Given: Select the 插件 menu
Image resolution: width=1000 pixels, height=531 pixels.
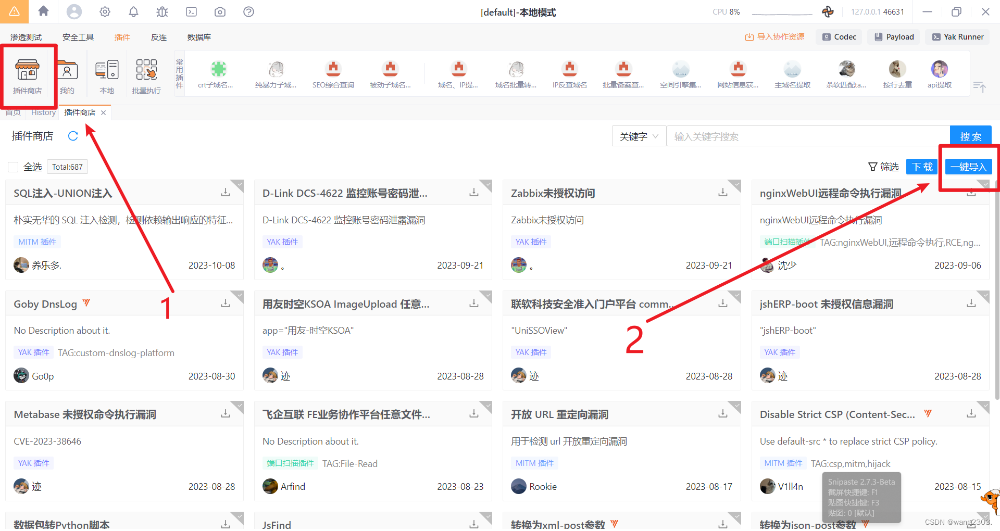Looking at the screenshot, I should click(x=122, y=37).
